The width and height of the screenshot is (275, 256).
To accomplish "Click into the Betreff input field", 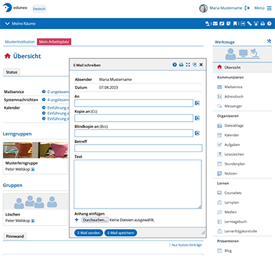I will [x=138, y=148].
